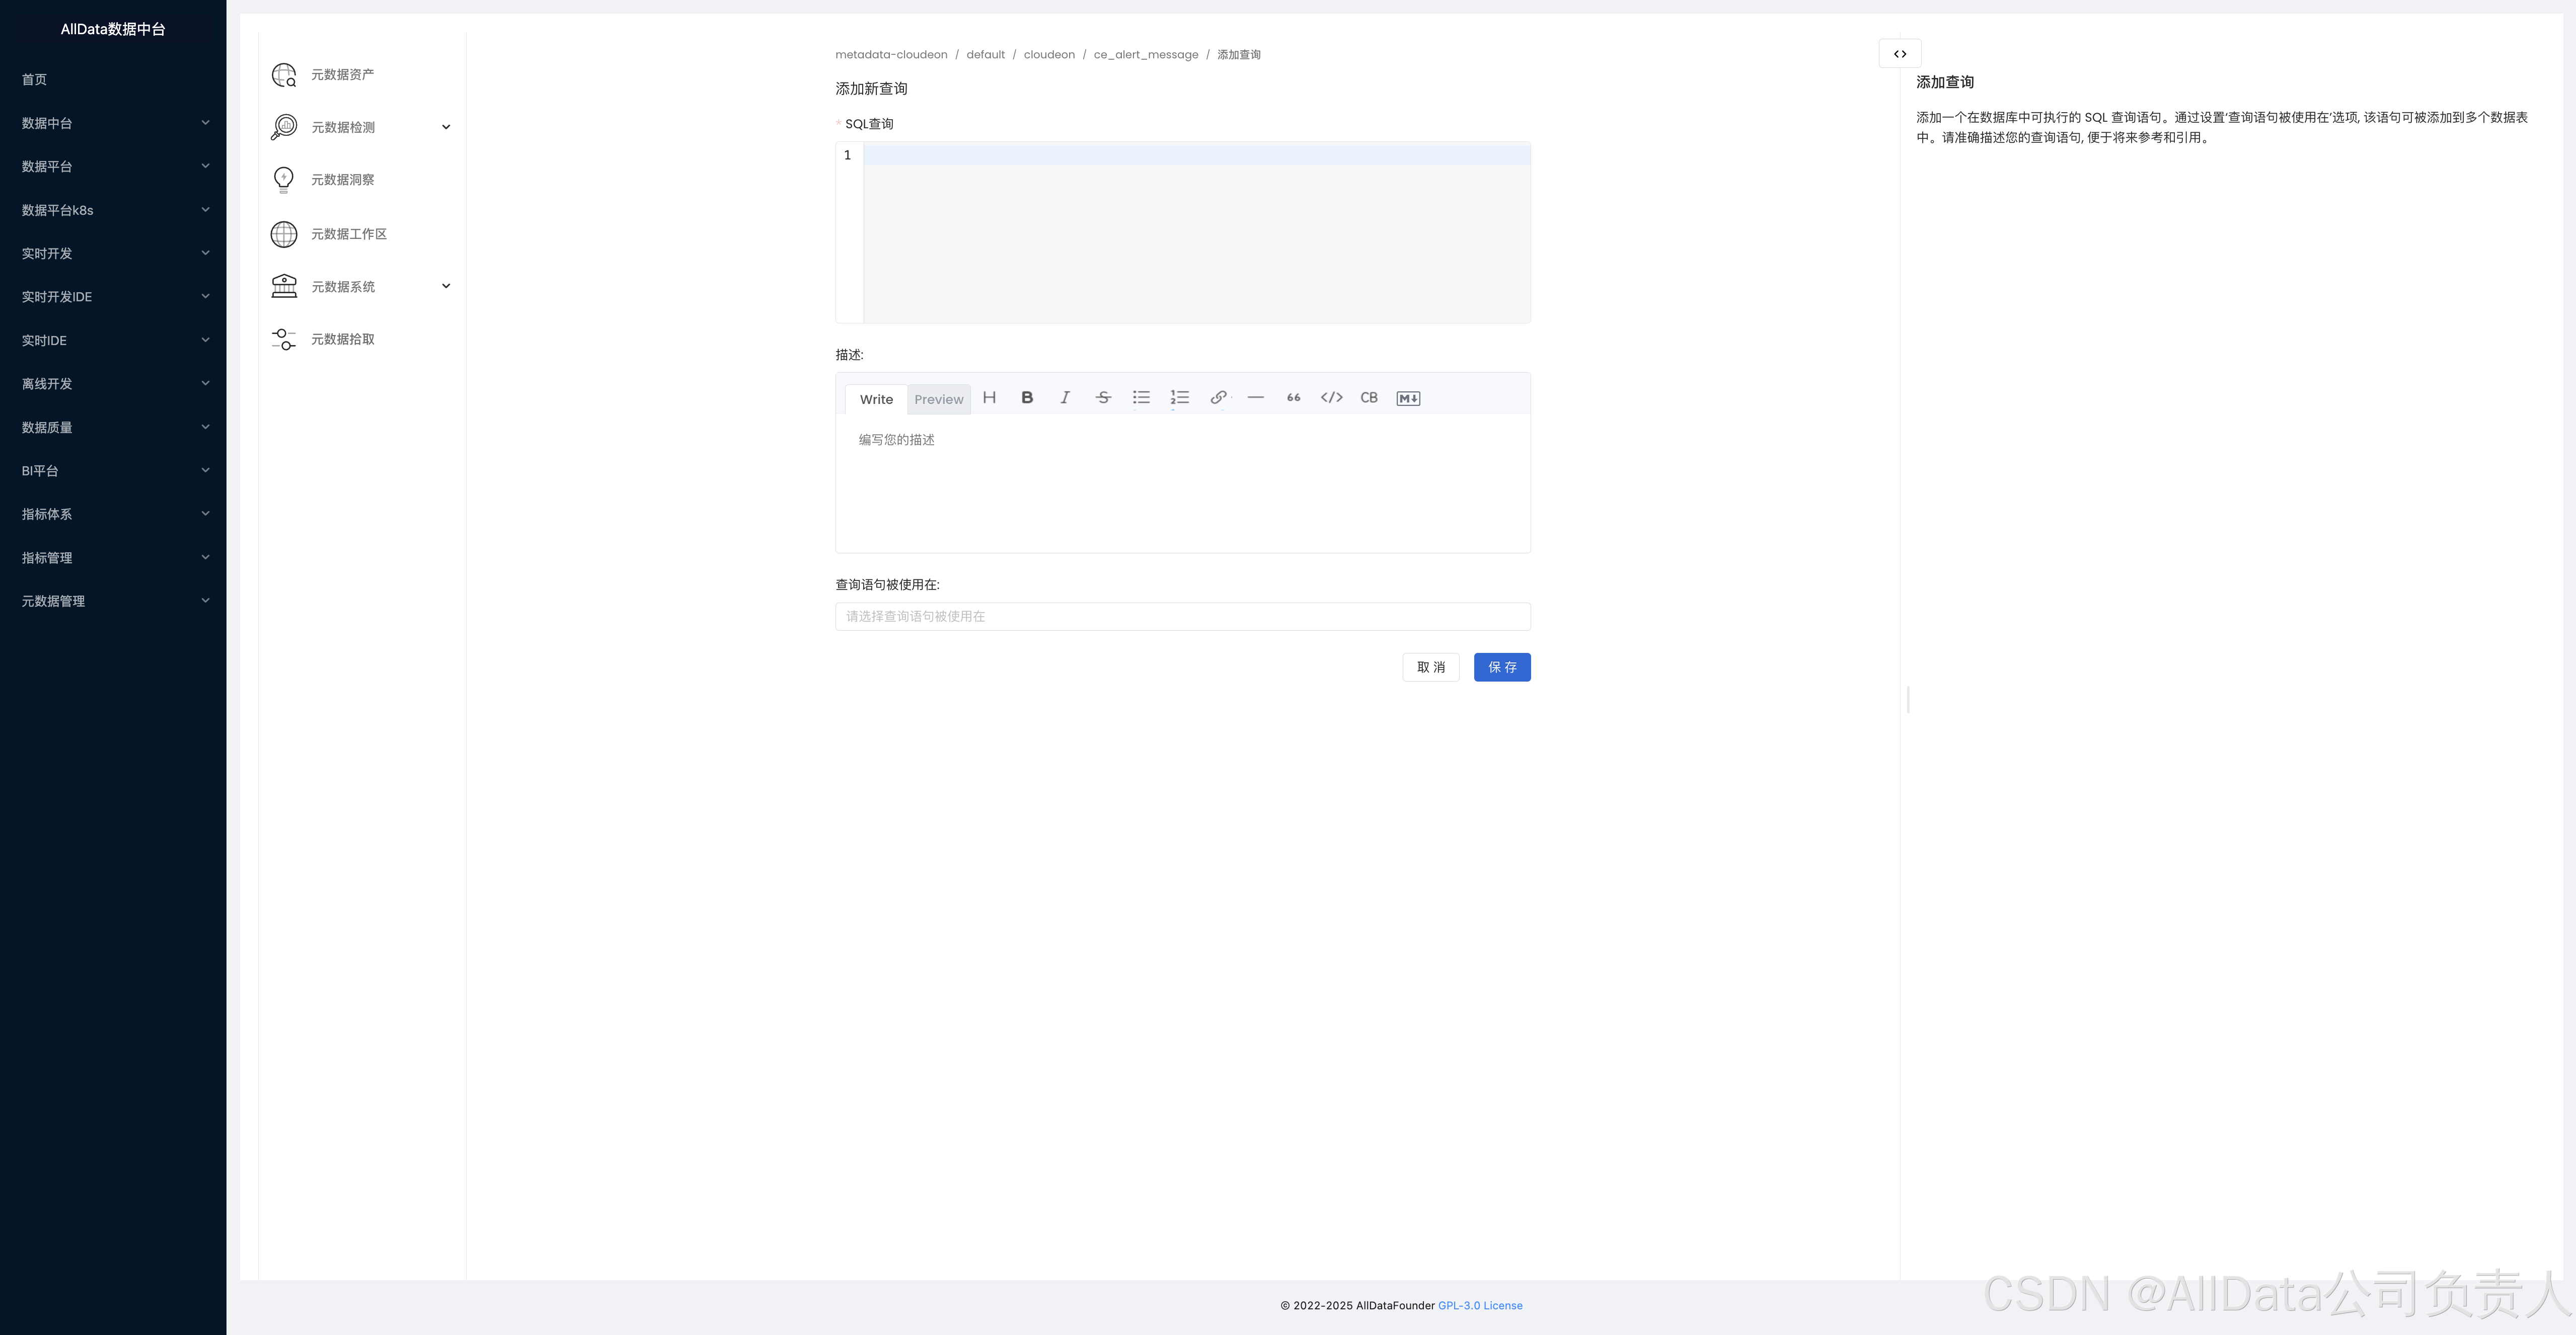This screenshot has width=2576, height=1335.
Task: Insert code block with CB button
Action: point(1369,398)
